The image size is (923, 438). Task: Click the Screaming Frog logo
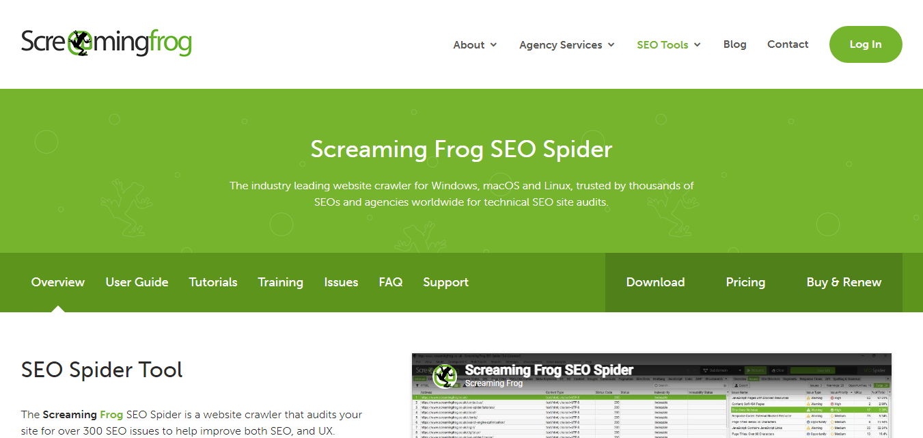pos(106,43)
